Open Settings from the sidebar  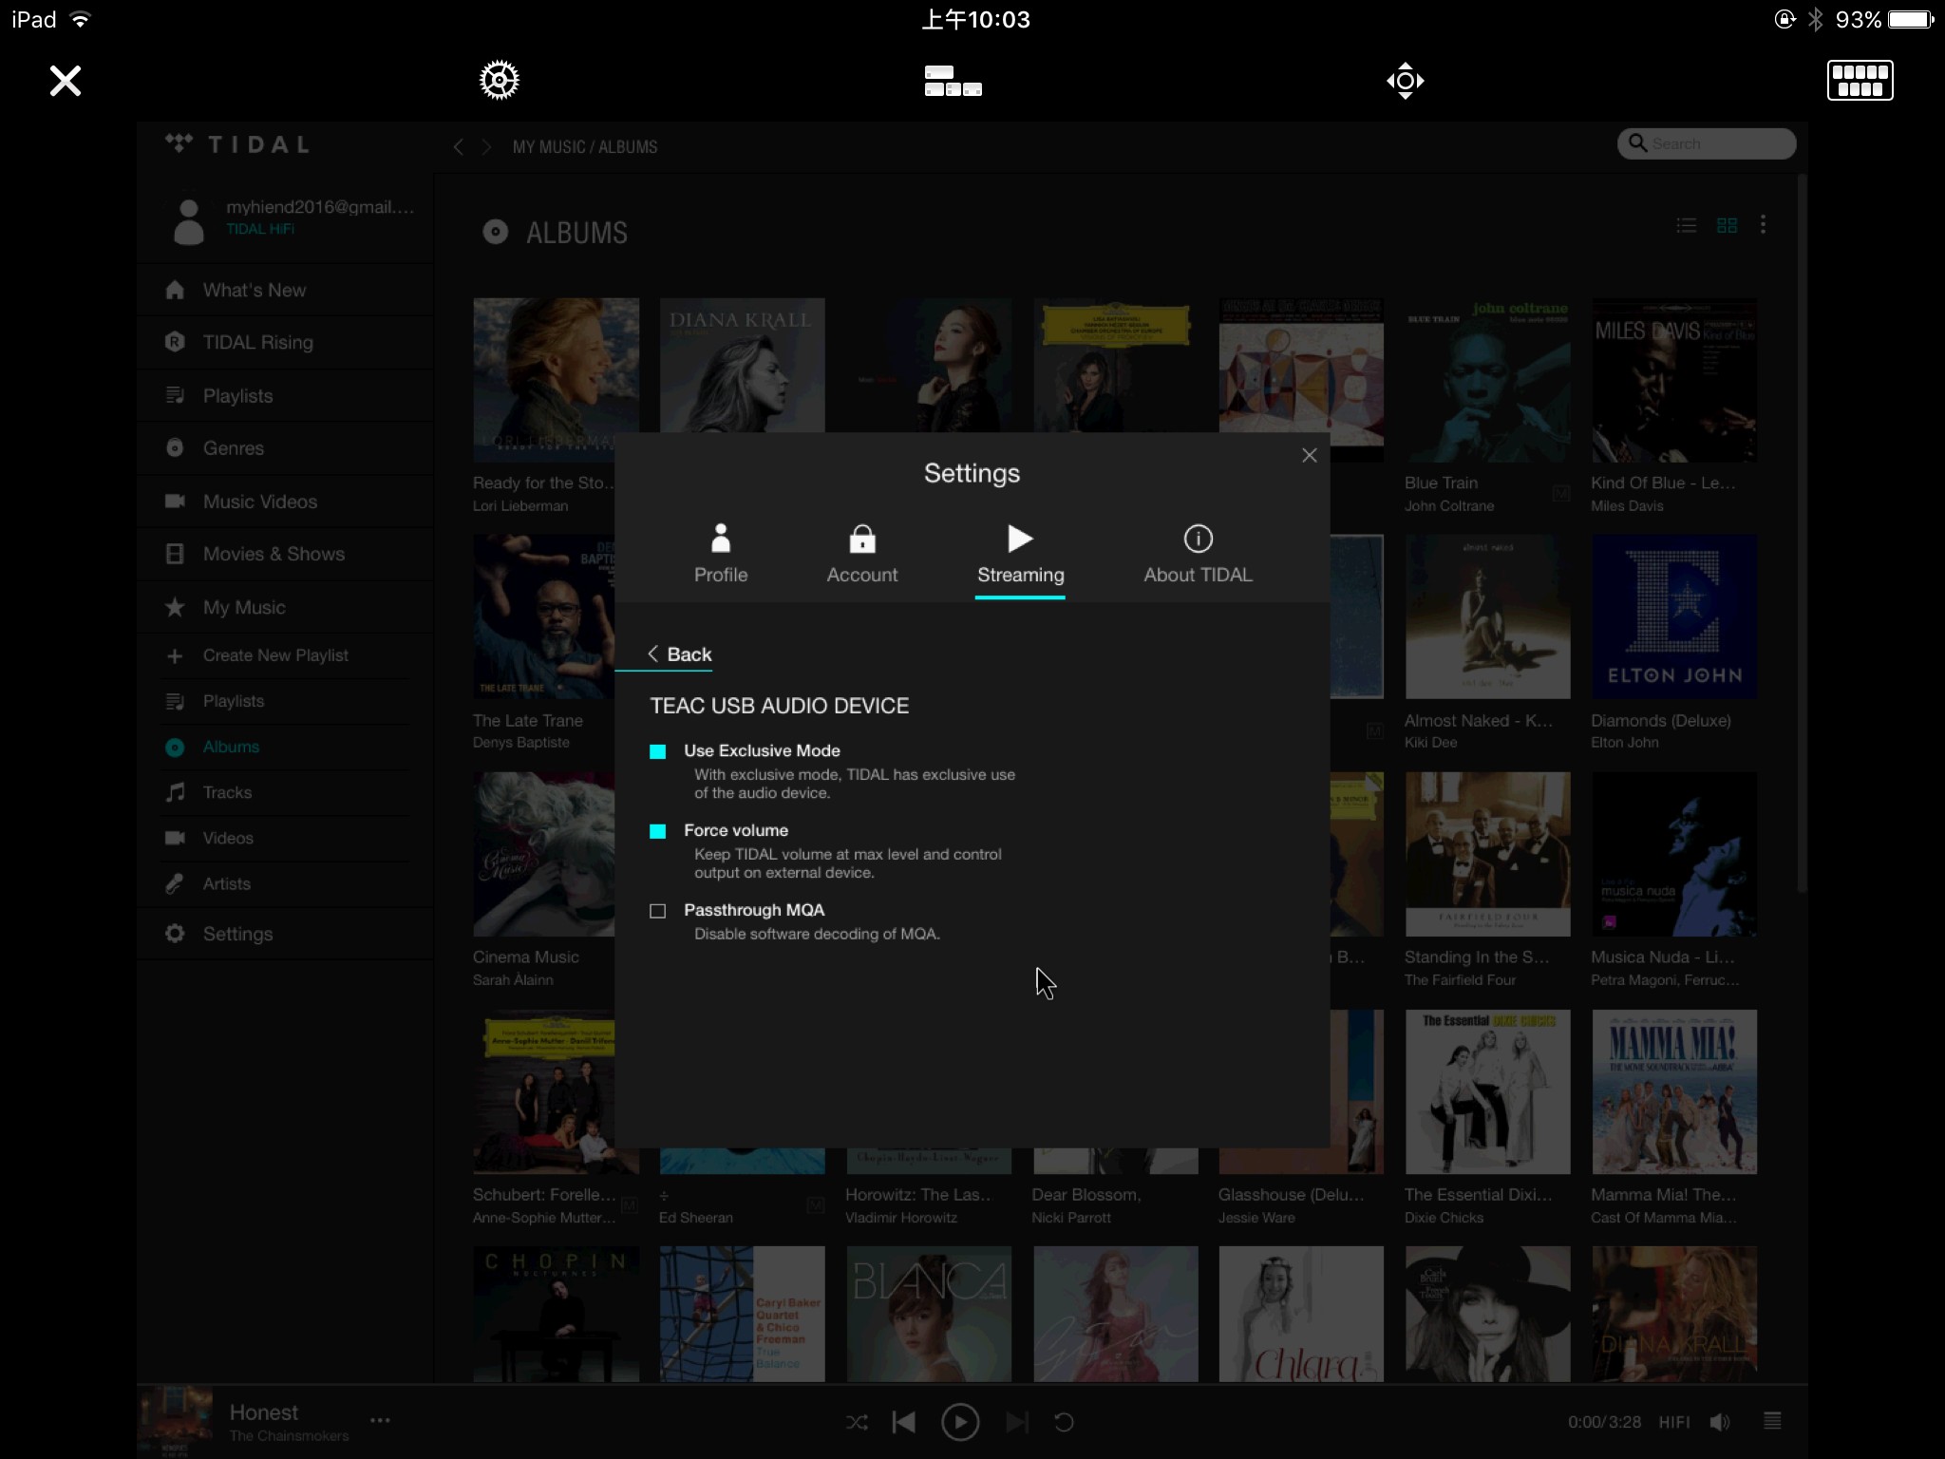click(x=285, y=934)
